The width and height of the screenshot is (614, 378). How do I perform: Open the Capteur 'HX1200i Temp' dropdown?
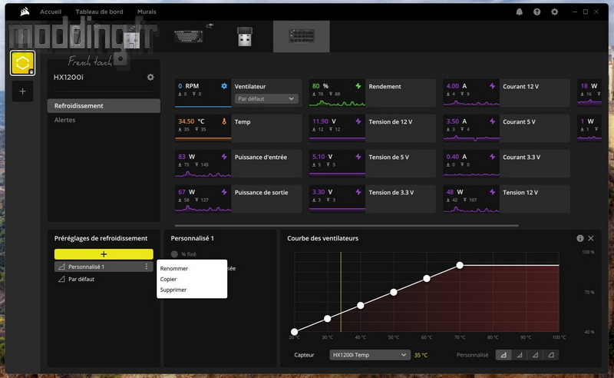click(x=370, y=355)
